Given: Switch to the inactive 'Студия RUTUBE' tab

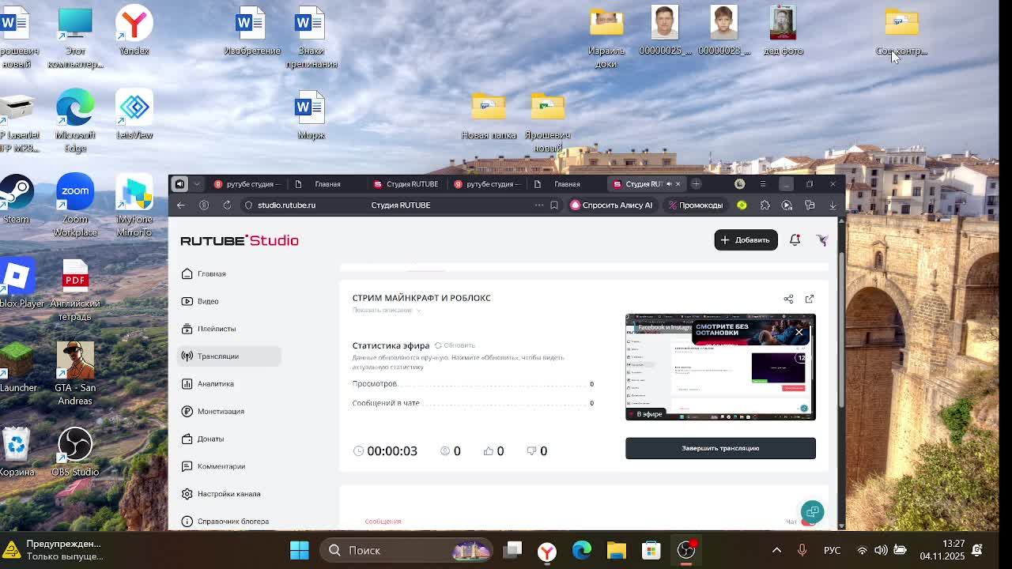Looking at the screenshot, I should coord(406,184).
